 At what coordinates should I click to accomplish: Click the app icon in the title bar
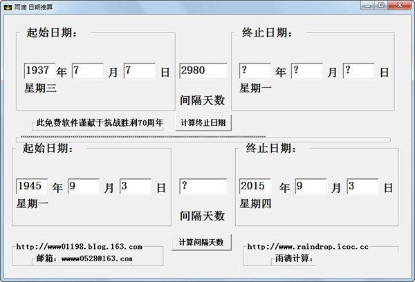point(8,6)
